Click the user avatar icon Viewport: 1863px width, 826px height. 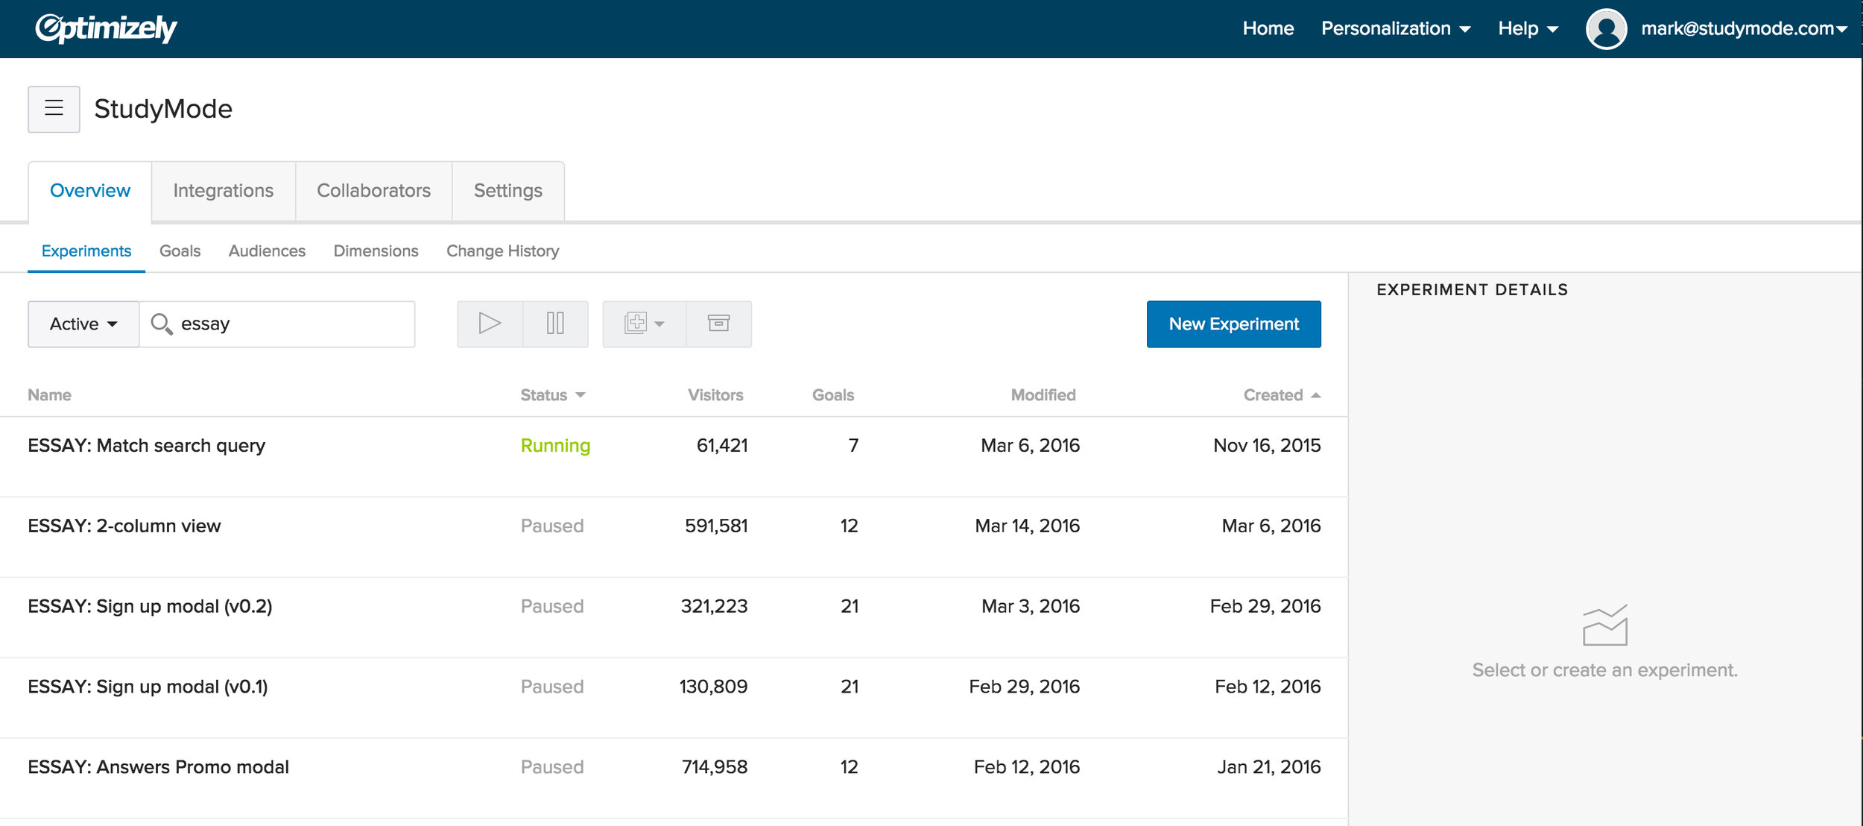click(x=1606, y=29)
